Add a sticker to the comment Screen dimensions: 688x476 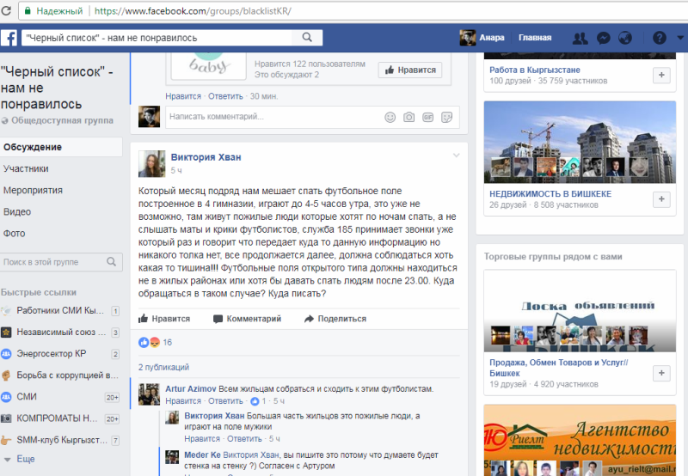tap(446, 117)
